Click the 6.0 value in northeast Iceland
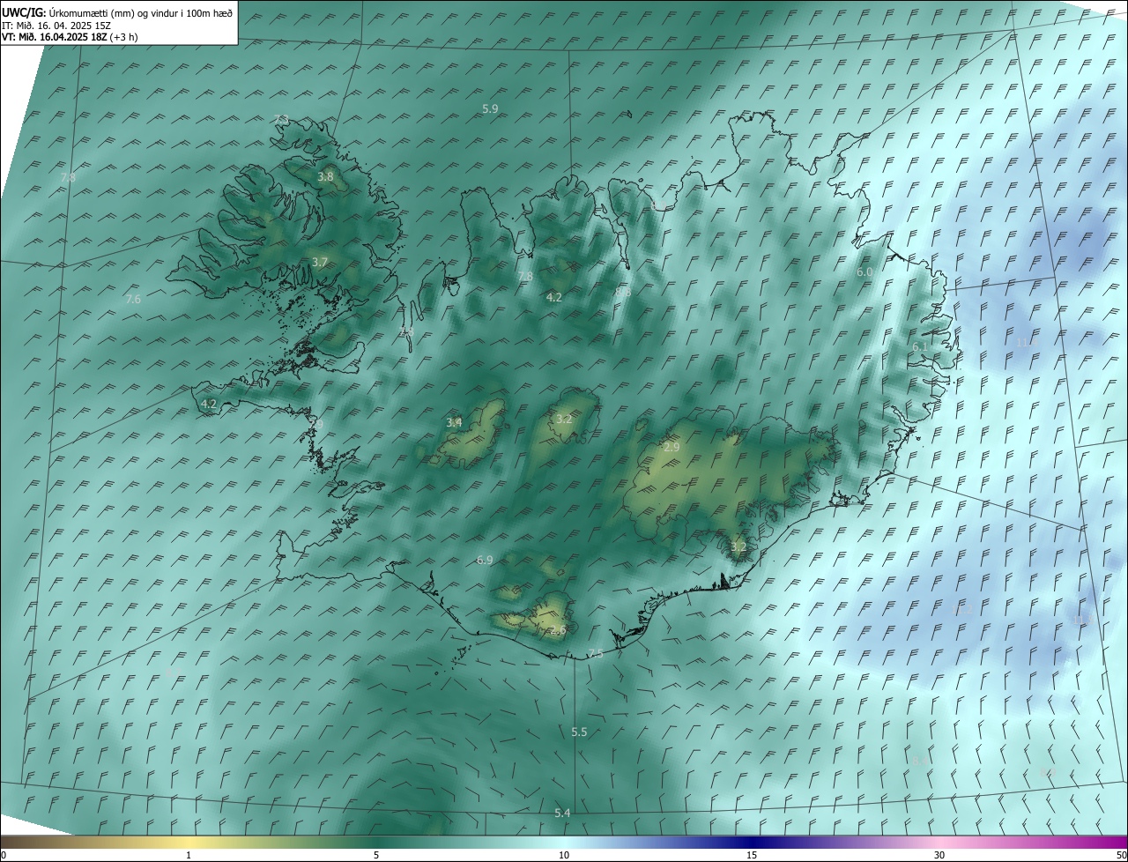This screenshot has height=862, width=1128. point(865,272)
